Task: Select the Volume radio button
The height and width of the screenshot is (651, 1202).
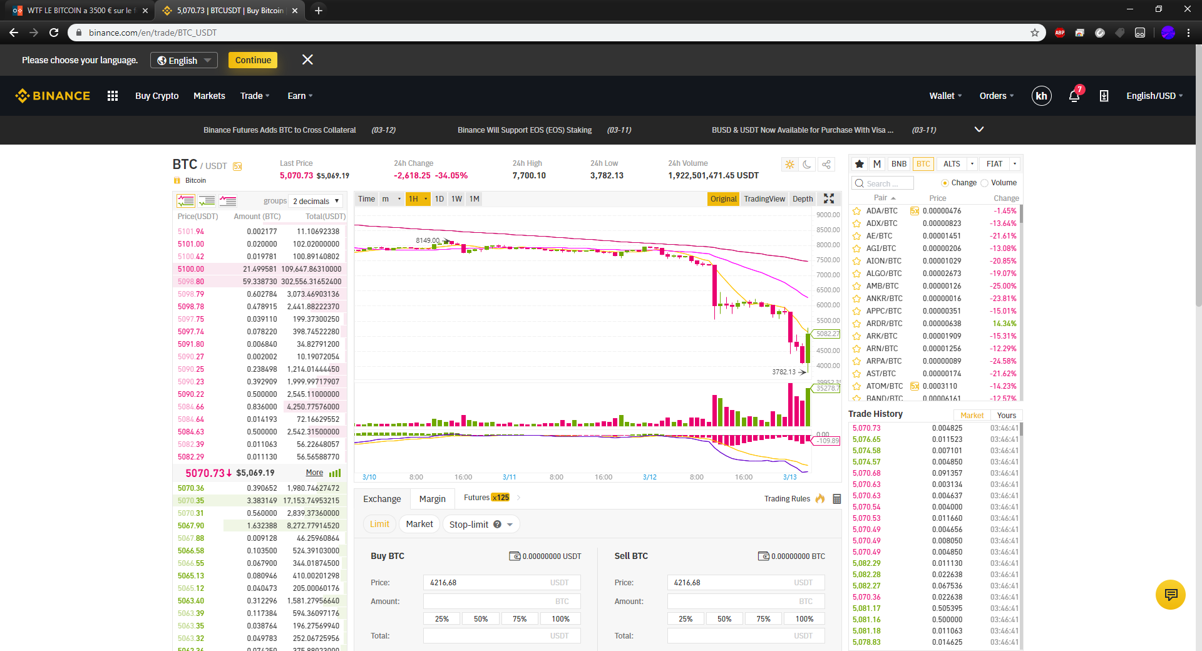Action: pyautogui.click(x=985, y=183)
